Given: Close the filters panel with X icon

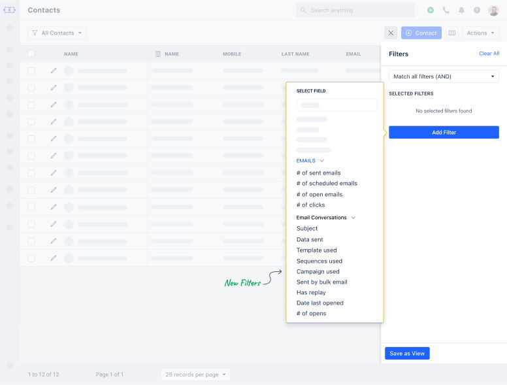Looking at the screenshot, I should (391, 33).
